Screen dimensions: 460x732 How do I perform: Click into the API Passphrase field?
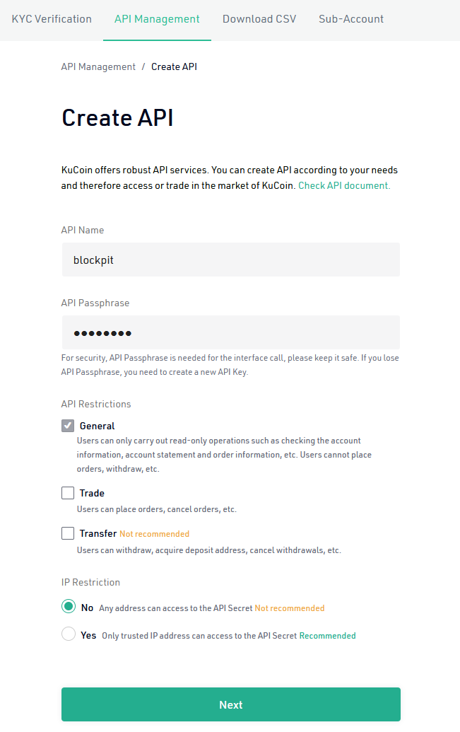point(231,332)
